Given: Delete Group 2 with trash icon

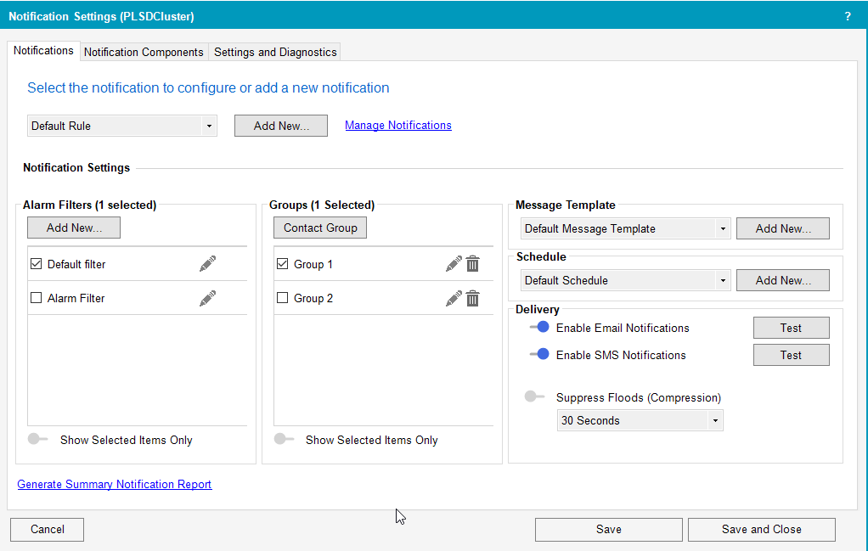Looking at the screenshot, I should 473,298.
